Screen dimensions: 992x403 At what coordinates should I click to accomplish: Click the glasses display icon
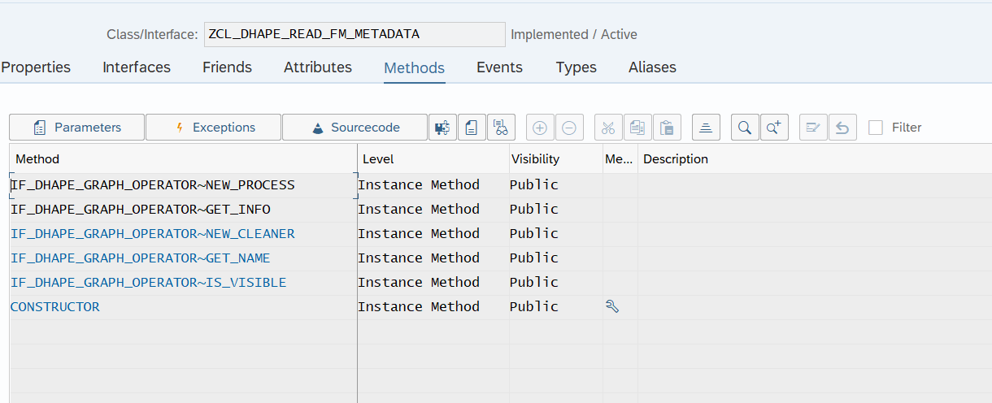click(x=501, y=128)
